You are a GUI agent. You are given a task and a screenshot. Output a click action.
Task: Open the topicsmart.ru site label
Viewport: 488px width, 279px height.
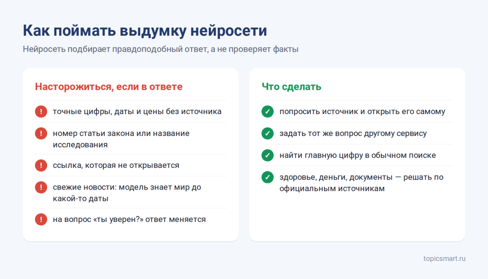(444, 259)
